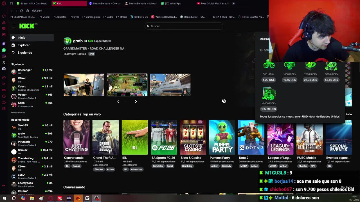Open Teamfight Tactics category link
Viewport: 360px width, 202px height.
click(75, 54)
